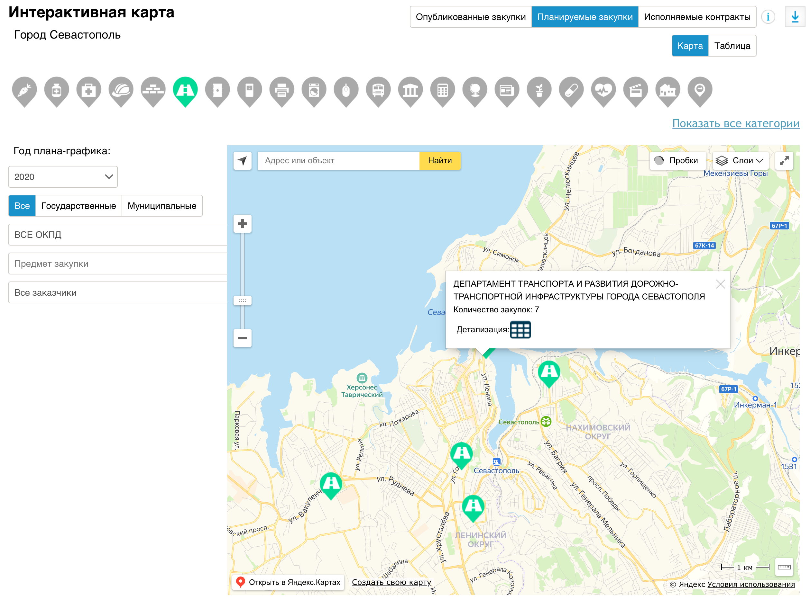Filter by Государственные purchases
810x608 pixels.
pos(78,206)
